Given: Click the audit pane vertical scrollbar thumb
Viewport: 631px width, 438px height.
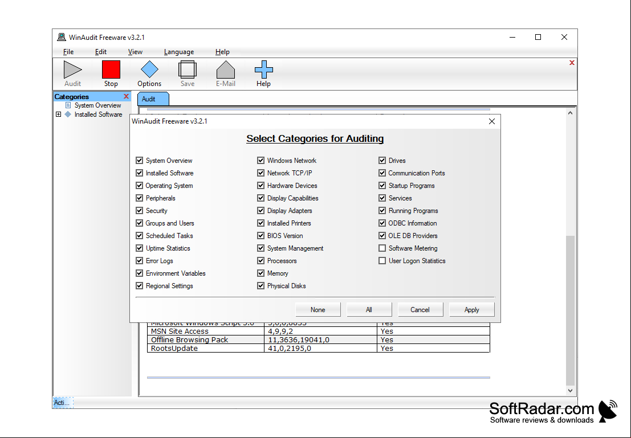Looking at the screenshot, I should pos(570,310).
